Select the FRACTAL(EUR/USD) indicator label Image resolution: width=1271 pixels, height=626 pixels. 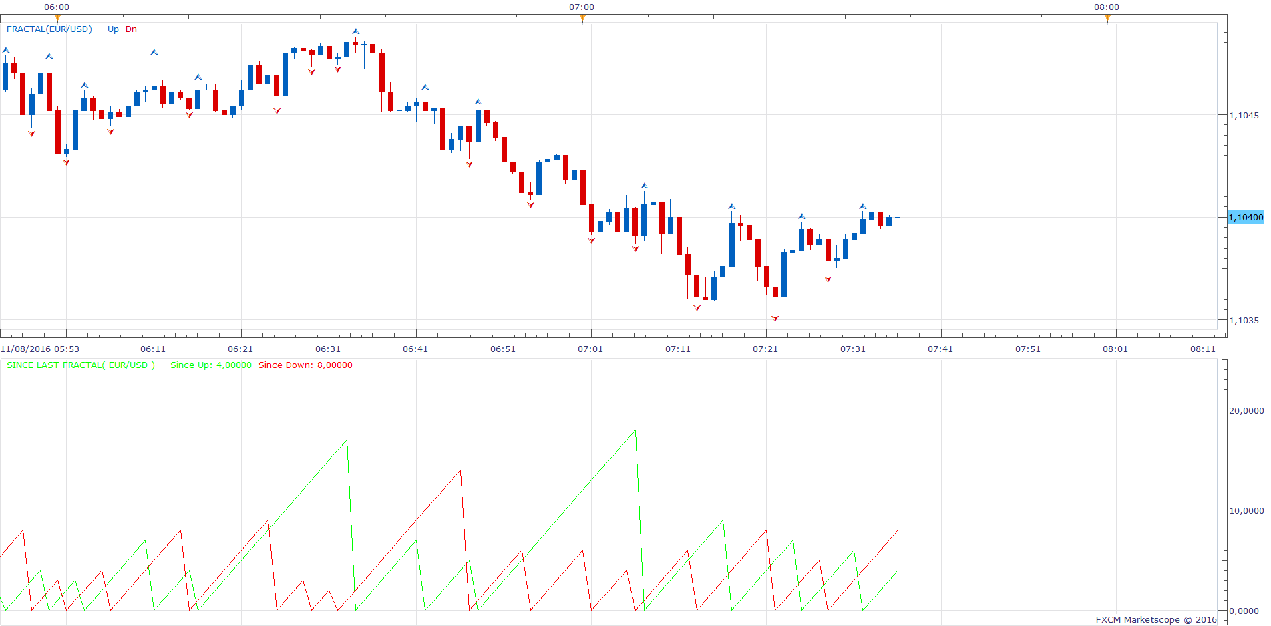(49, 29)
